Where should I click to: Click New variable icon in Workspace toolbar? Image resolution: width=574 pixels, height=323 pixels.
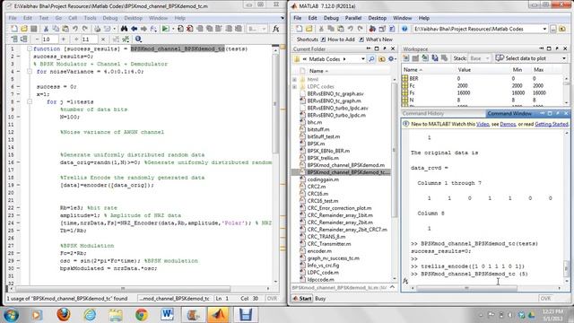click(406, 58)
